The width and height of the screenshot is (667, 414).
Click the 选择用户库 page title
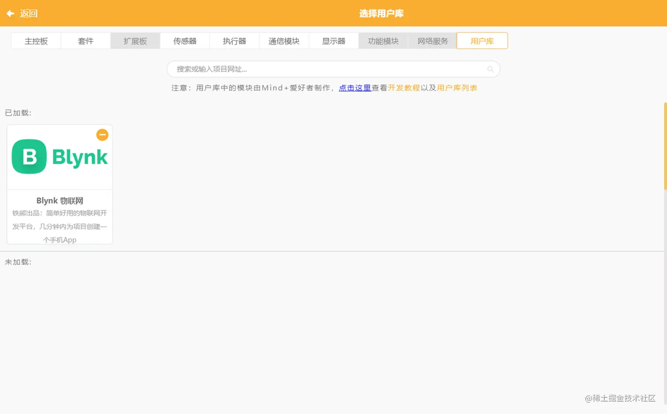382,14
